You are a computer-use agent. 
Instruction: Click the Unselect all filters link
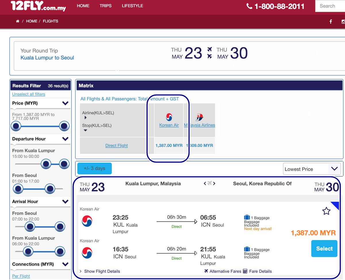28,94
